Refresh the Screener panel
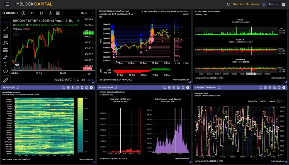 pyautogui.click(x=63, y=87)
